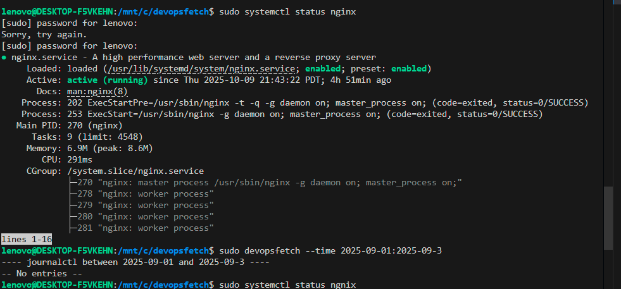The width and height of the screenshot is (621, 289).
Task: Click the 270 nginx master process entry
Action: click(270, 183)
